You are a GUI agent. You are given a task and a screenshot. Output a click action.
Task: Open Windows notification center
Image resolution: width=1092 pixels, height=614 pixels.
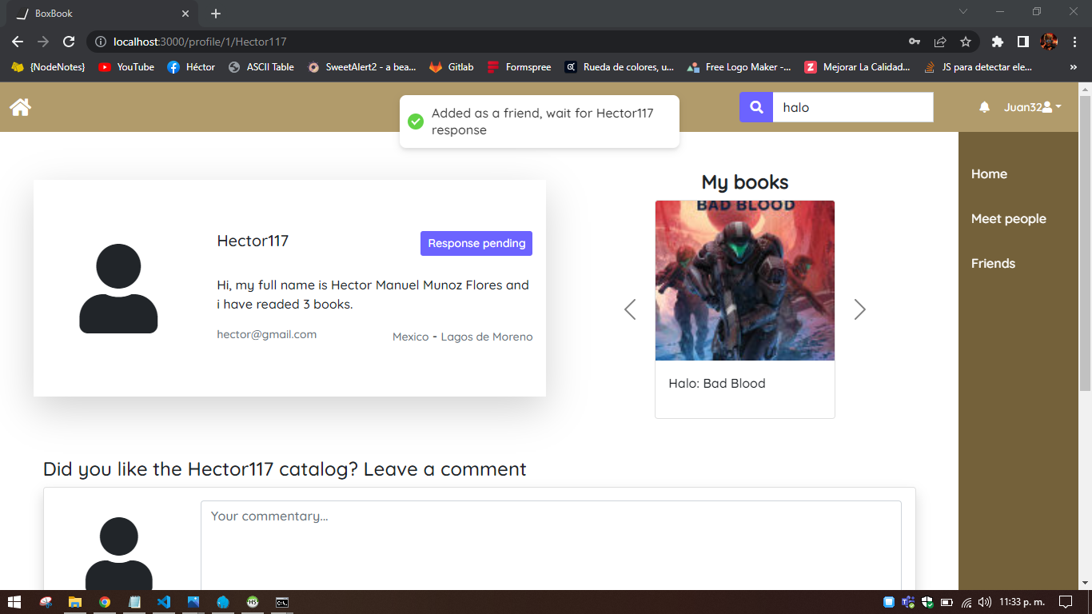[1065, 602]
